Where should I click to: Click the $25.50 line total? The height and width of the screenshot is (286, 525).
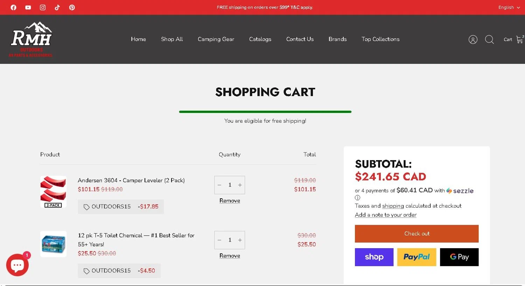(x=307, y=244)
